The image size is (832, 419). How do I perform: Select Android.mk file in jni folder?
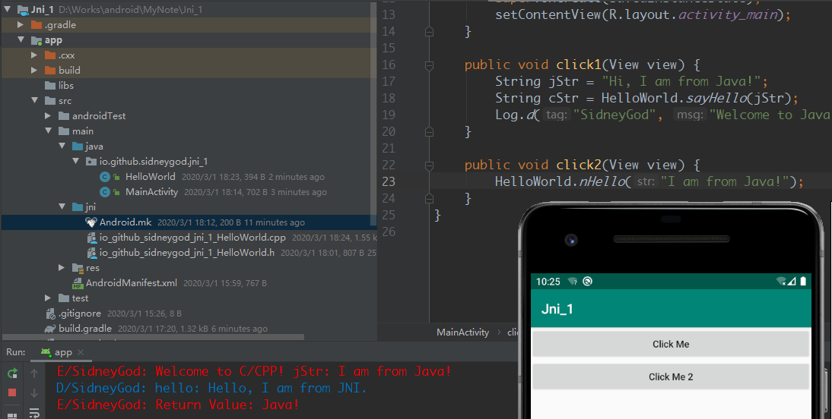pos(125,222)
